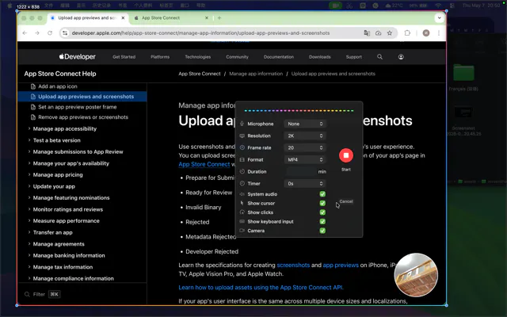Viewport: 507px width, 317px height.
Task: Open the tab search chevron button
Action: (x=439, y=18)
